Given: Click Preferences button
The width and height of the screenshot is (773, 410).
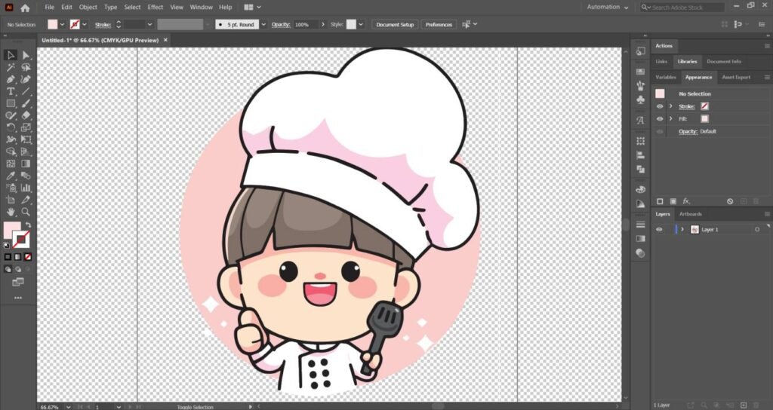Looking at the screenshot, I should [439, 25].
